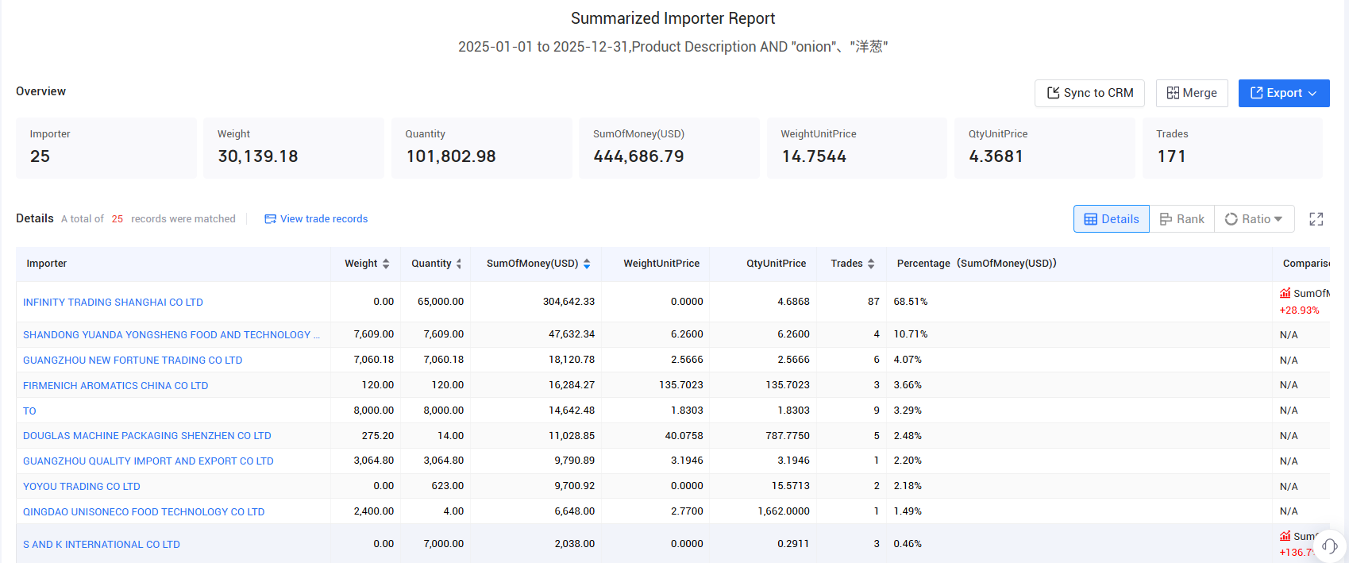Click the Merge button
This screenshot has height=563, width=1349.
(x=1192, y=93)
